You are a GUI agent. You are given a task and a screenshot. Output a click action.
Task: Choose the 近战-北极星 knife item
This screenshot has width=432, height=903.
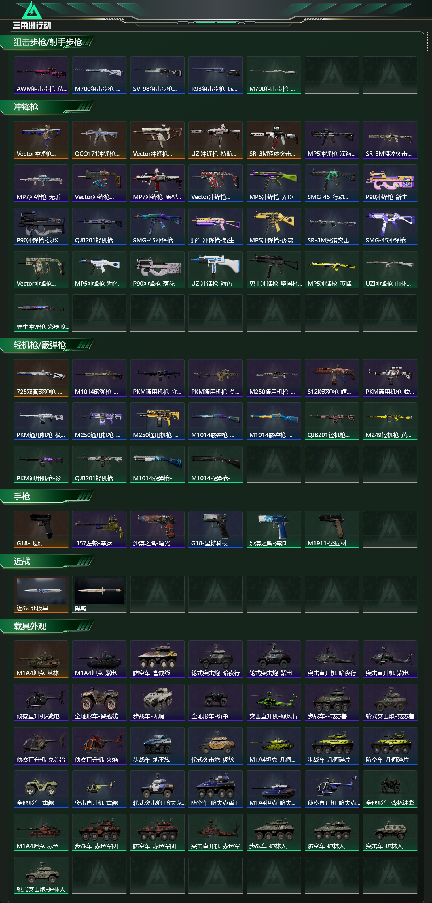coord(41,594)
